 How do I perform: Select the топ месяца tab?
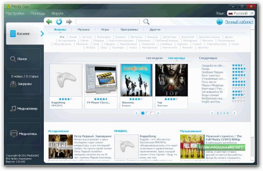tap(176, 58)
